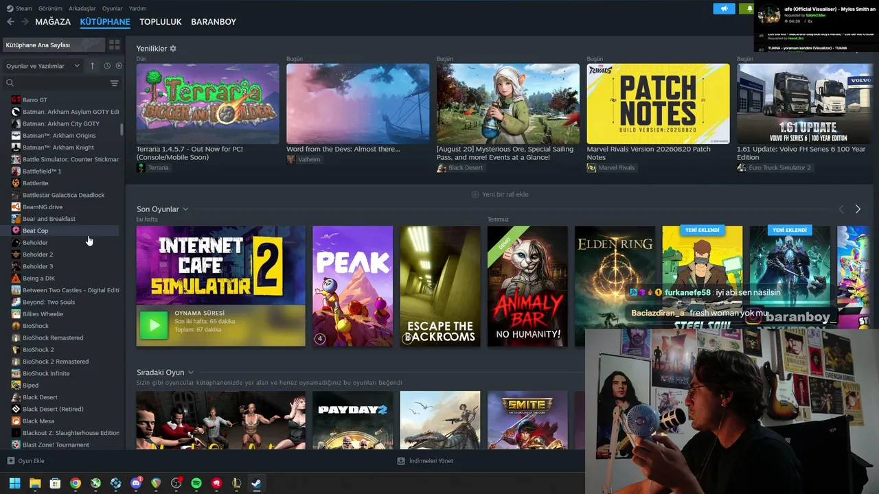This screenshot has height=494, width=879.
Task: Open Google Chrome from taskbar
Action: click(76, 483)
